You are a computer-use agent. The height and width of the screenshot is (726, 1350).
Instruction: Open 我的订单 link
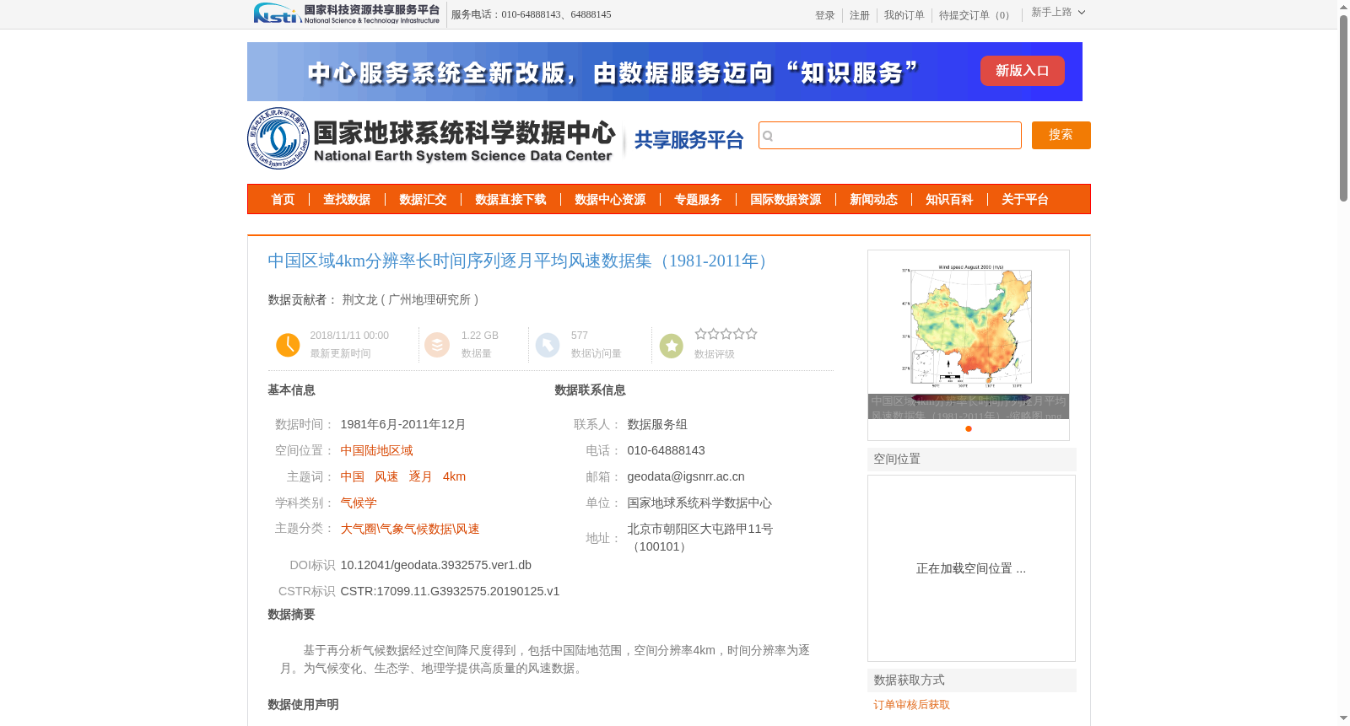point(904,15)
